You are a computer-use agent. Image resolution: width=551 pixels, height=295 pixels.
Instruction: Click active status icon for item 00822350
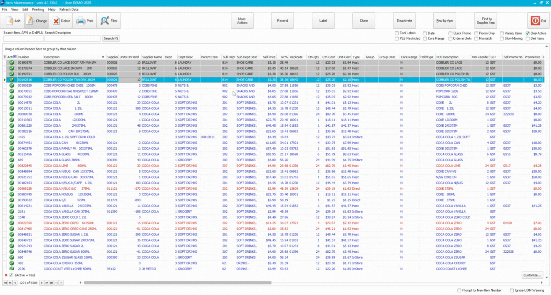tap(12, 223)
